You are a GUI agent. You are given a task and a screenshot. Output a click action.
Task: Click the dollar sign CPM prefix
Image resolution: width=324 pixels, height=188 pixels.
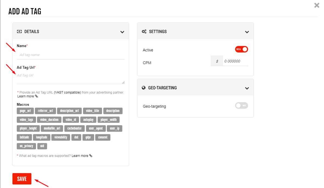pyautogui.click(x=217, y=61)
